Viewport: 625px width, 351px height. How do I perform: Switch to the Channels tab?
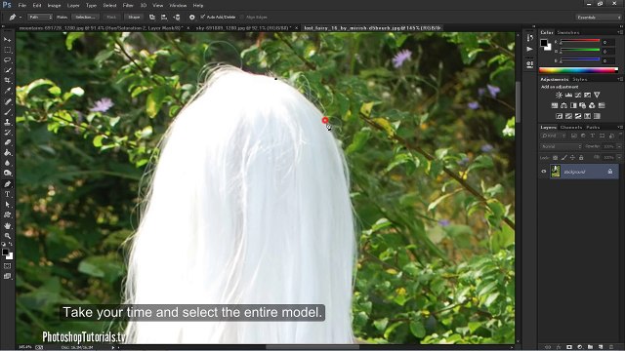point(570,128)
